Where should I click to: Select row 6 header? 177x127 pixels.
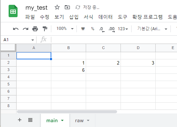tap(8, 92)
